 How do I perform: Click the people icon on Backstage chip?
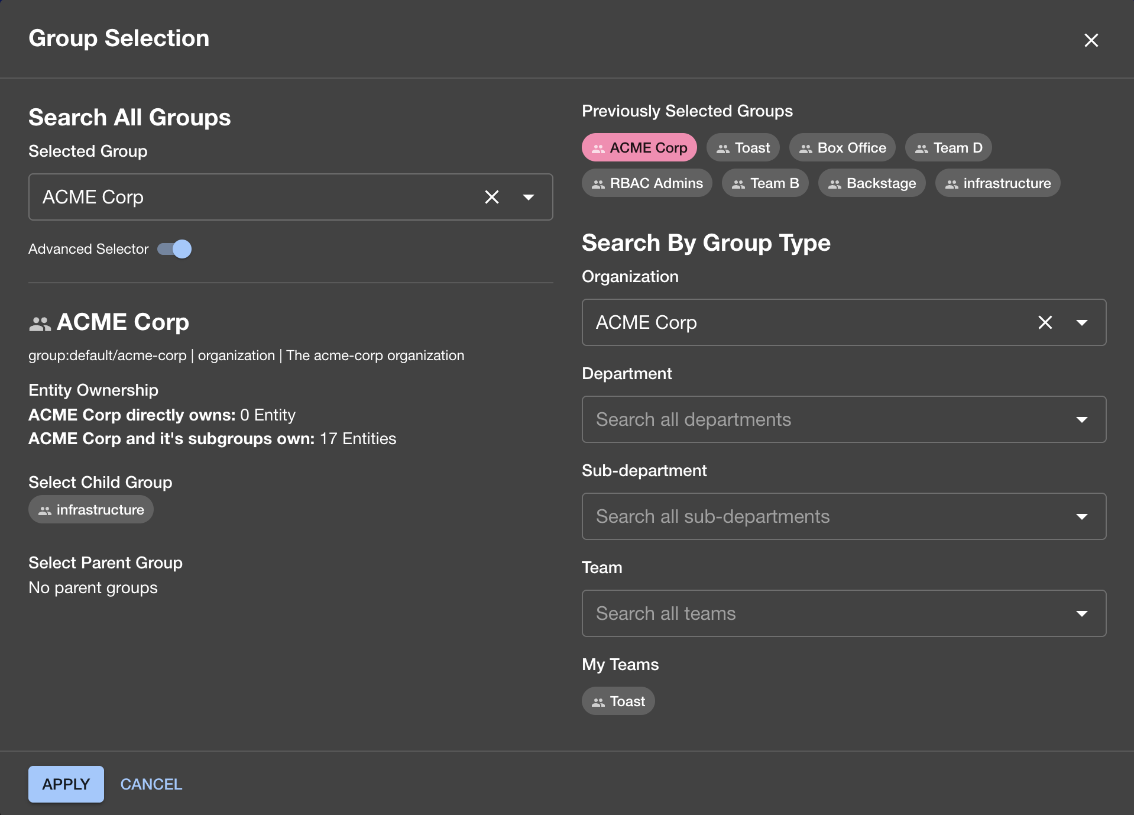835,185
